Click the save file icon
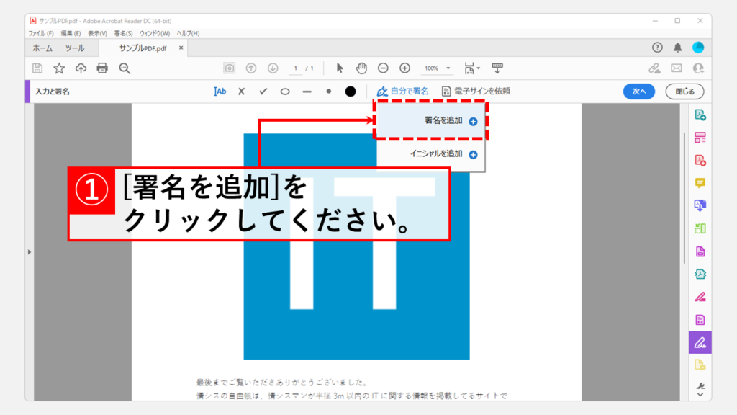Viewport: 737px width, 415px height. tap(37, 68)
